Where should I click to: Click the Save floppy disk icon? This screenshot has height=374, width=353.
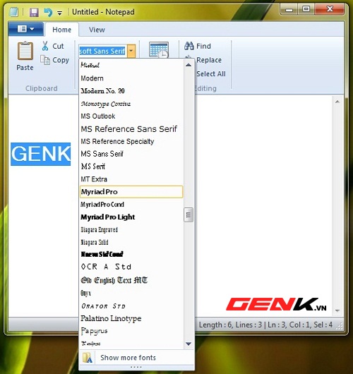point(34,12)
